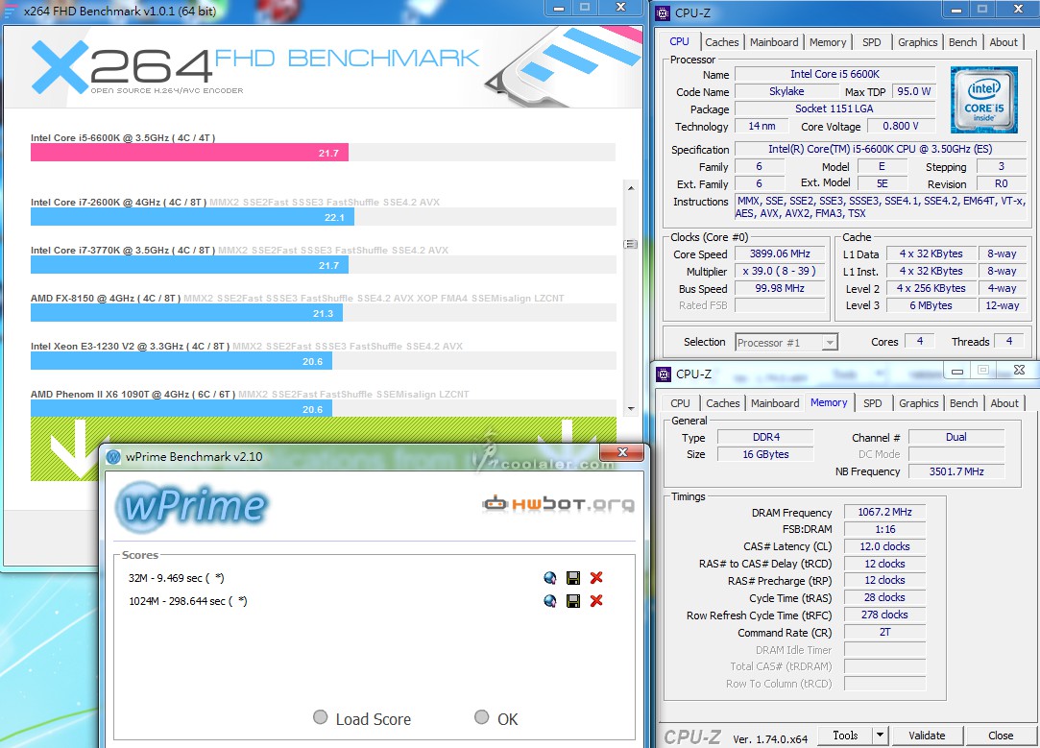
Task: Delete the 32M score with red X
Action: (596, 578)
